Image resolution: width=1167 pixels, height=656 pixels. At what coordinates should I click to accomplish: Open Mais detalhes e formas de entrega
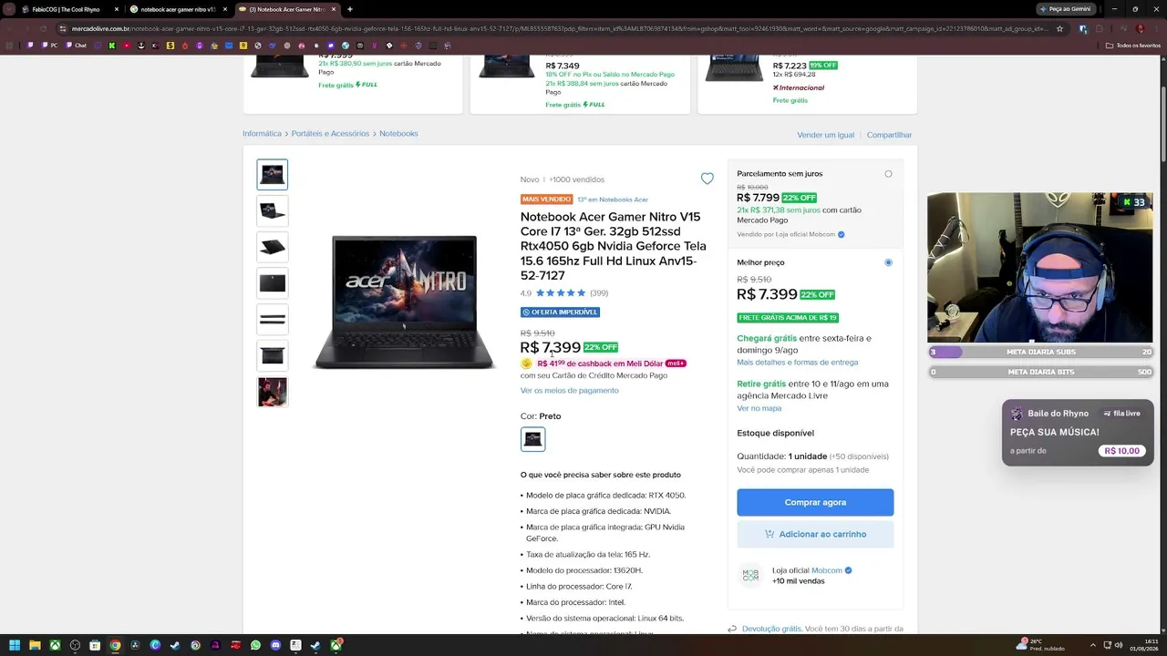point(798,363)
